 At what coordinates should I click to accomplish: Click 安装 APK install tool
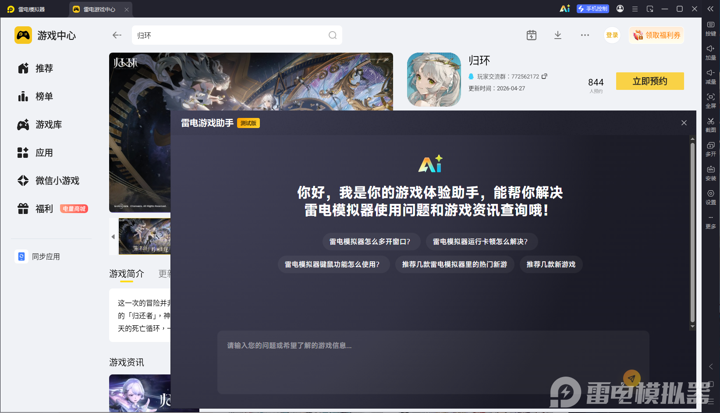[711, 173]
